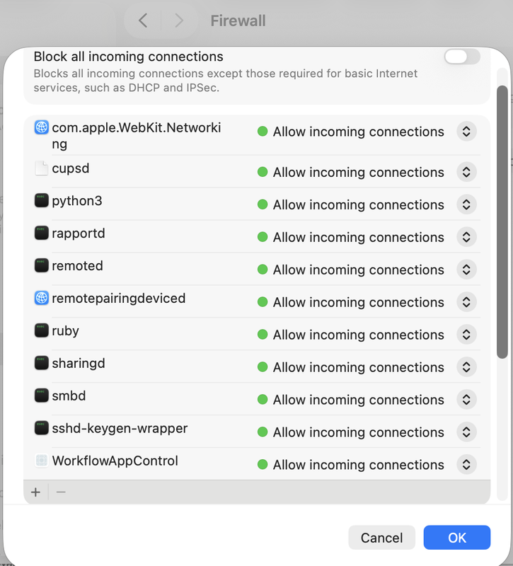Click the python3 exec icon
This screenshot has width=513, height=566.
point(42,201)
